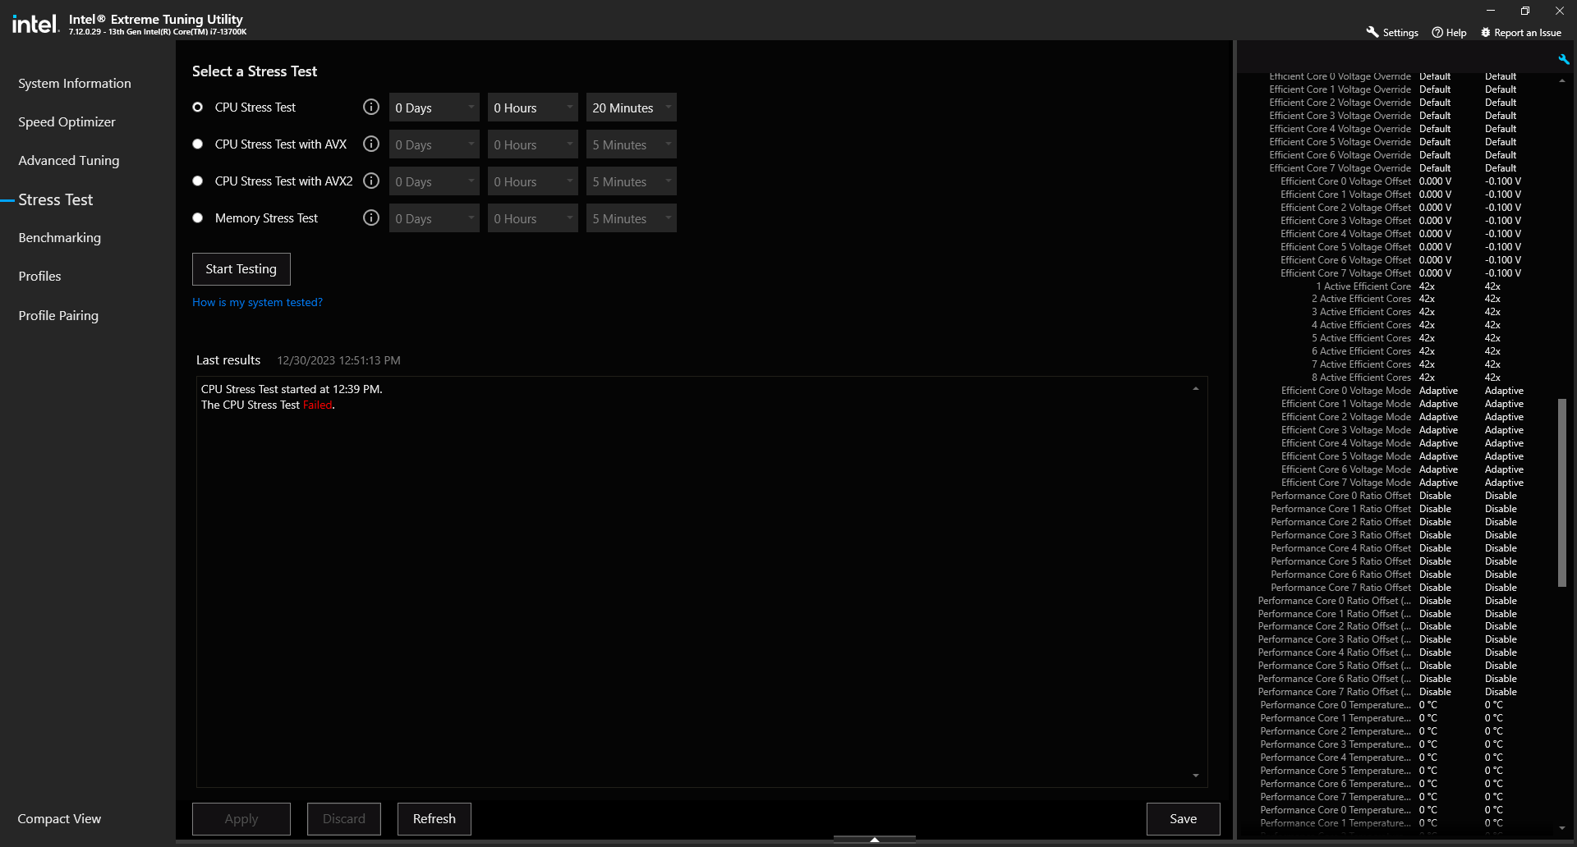Viewport: 1577px width, 847px height.
Task: Show info for CPU Stress Test with AVX
Action: [371, 144]
